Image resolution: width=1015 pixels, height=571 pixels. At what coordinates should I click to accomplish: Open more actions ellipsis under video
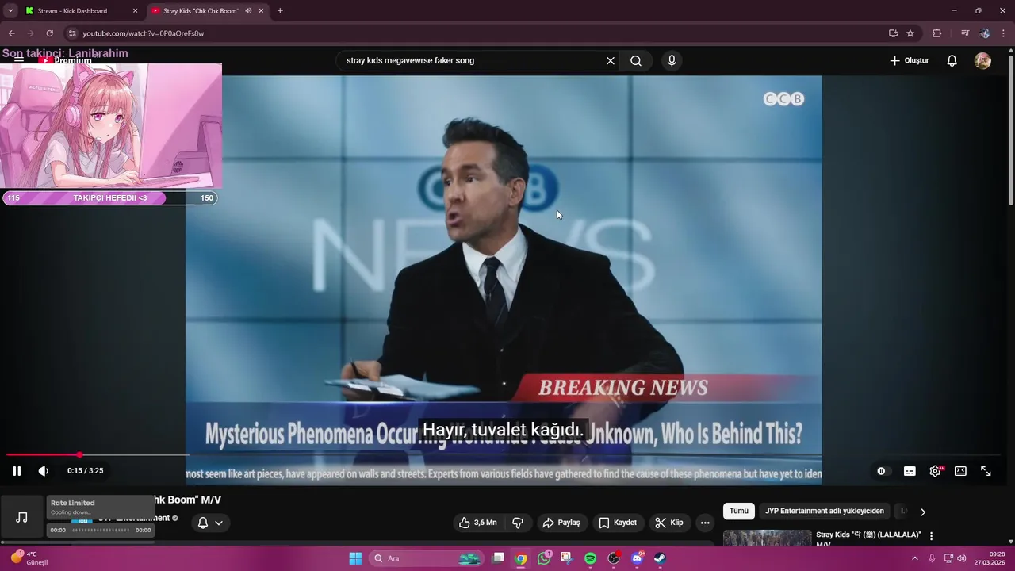click(705, 523)
